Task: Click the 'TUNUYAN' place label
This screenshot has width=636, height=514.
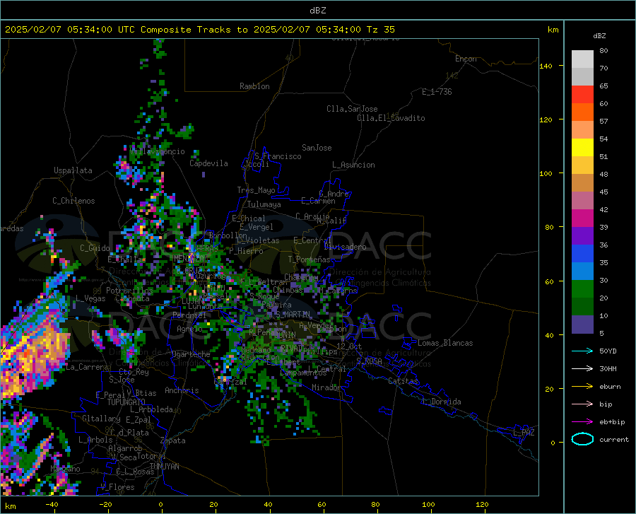Action: click(164, 467)
